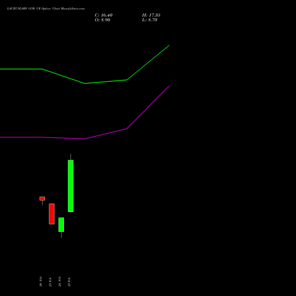Click the "20 Feb" date axis label
The width and height of the screenshot is (296, 296).
41,282
